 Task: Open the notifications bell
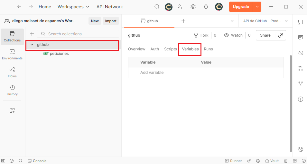point(206,7)
